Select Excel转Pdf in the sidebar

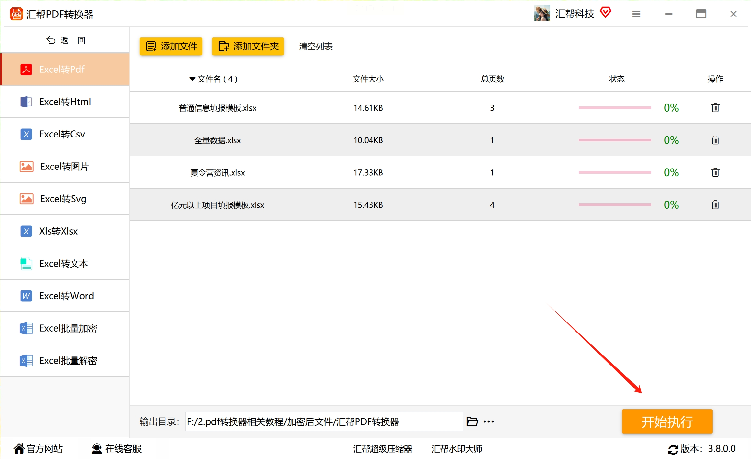click(65, 69)
